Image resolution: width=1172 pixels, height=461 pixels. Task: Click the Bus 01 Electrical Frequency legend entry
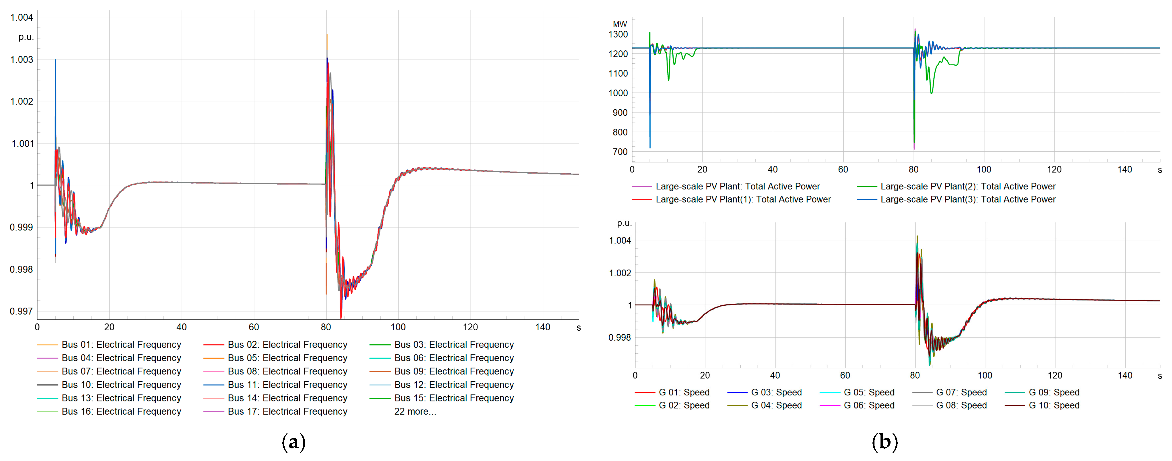121,345
